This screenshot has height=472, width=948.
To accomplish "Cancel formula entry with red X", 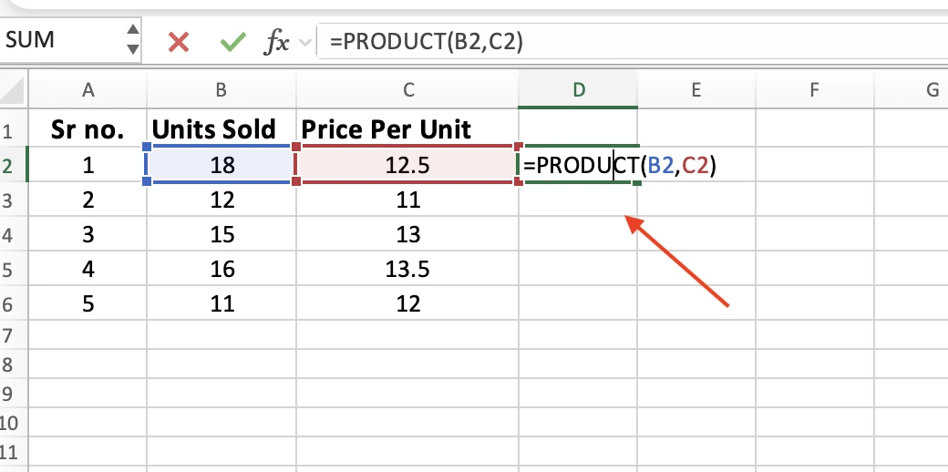I will [179, 42].
